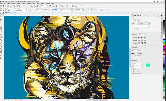Image resolution: width=166 pixels, height=101 pixels.
Task: Click the Export icon in the toolbar
Action: pos(35,6)
